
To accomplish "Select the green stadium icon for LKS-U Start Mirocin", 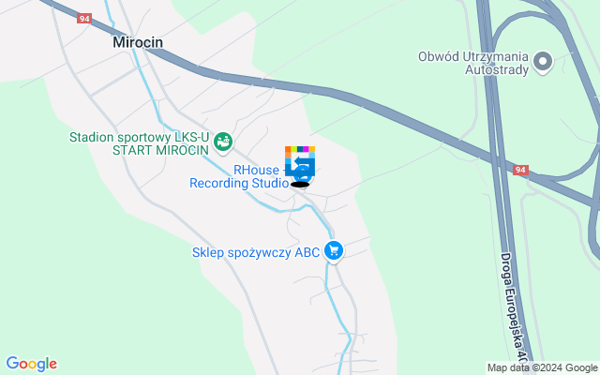I will 223,142.
